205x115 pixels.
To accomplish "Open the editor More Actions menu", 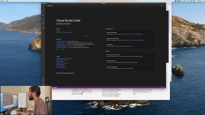I will [x=164, y=6].
